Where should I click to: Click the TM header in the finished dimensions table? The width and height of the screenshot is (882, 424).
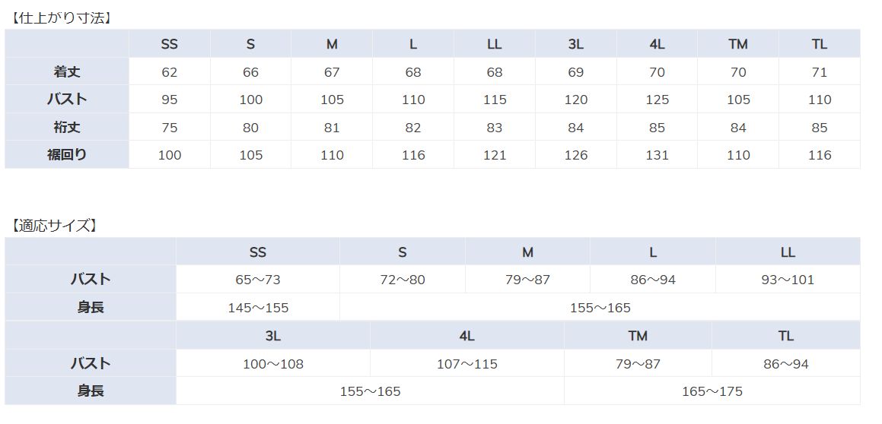tap(738, 44)
